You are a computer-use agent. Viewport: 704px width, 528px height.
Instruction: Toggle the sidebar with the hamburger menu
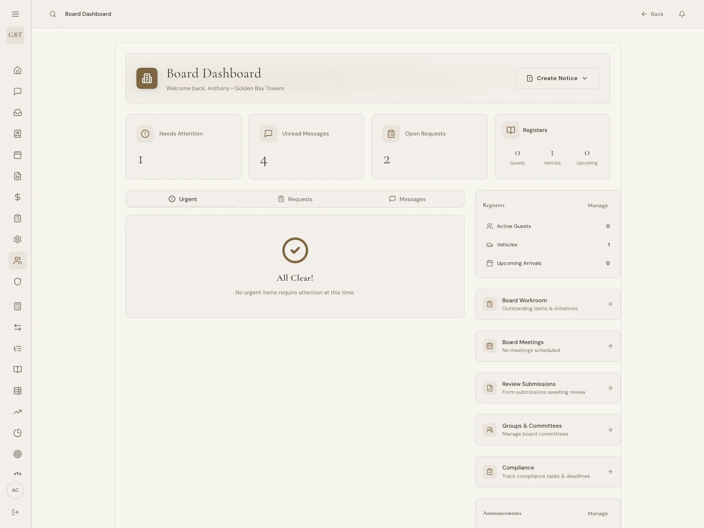tap(15, 14)
